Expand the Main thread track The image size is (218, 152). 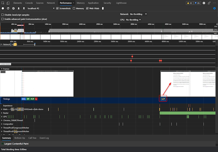(2, 109)
